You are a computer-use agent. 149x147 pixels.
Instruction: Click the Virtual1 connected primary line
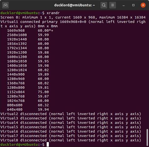tap(73, 24)
